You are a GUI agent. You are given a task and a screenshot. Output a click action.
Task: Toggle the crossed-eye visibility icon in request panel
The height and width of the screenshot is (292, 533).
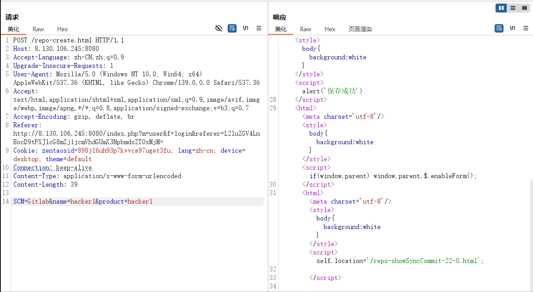click(x=218, y=28)
